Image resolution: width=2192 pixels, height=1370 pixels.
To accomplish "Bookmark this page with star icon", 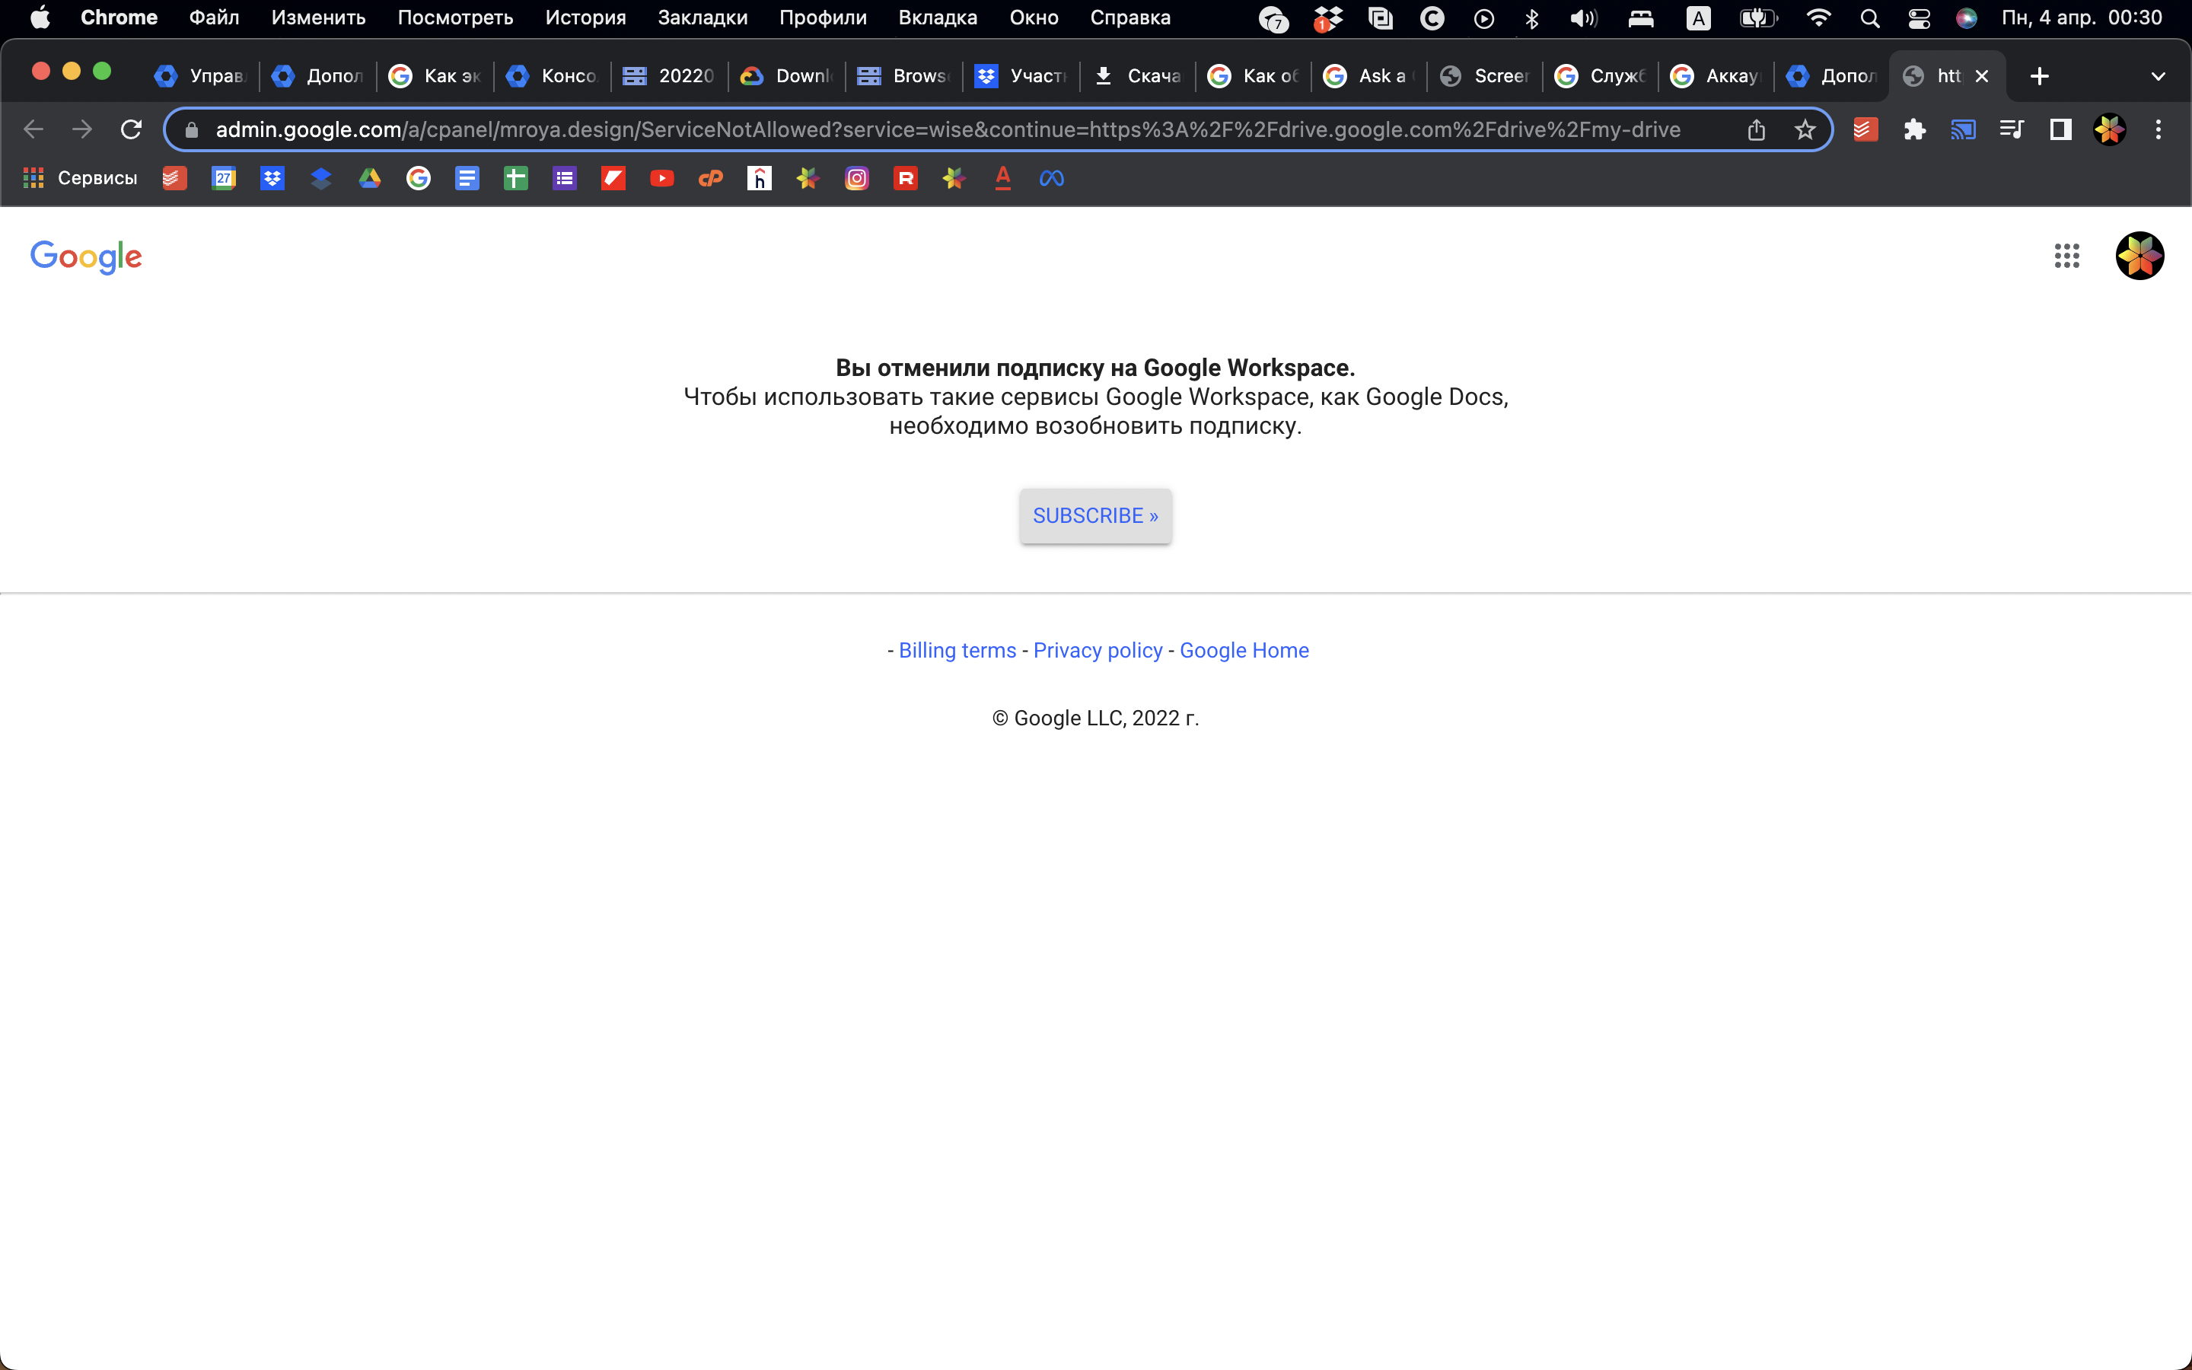I will [x=1805, y=129].
